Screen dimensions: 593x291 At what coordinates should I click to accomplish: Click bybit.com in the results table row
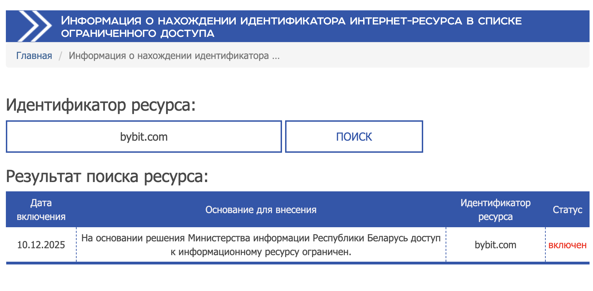pos(495,245)
